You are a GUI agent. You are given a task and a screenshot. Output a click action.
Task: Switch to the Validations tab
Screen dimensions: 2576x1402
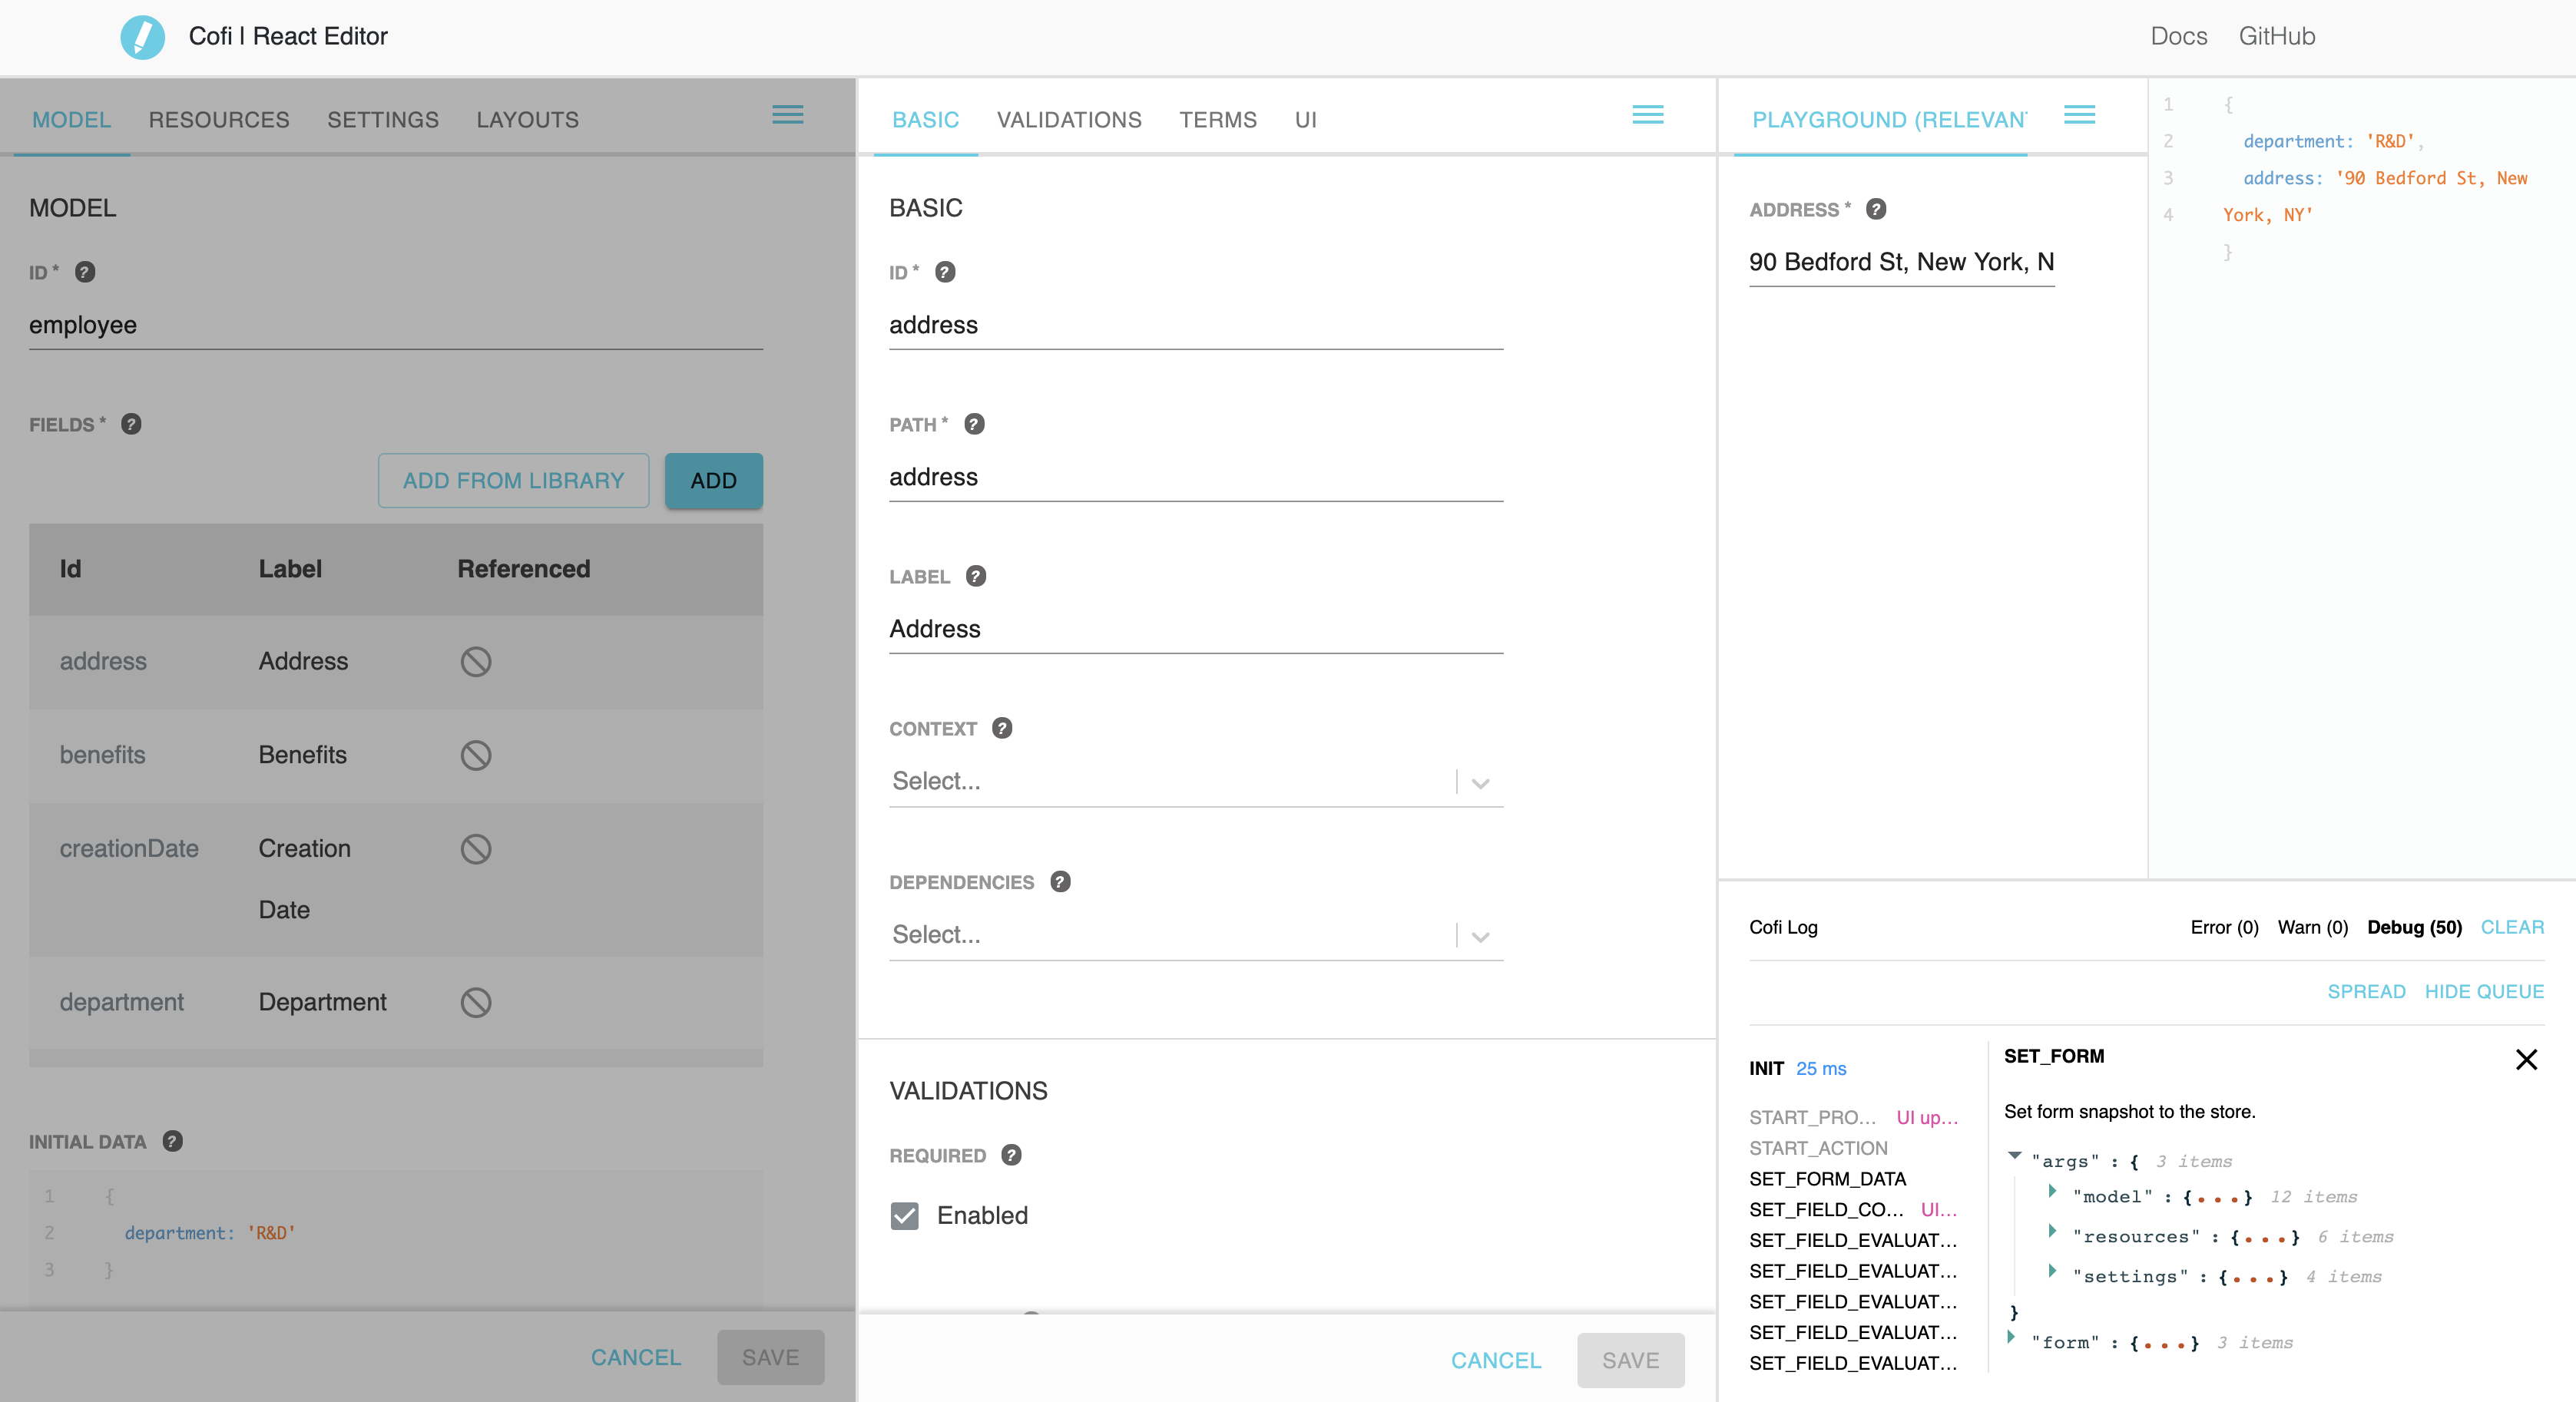click(1069, 120)
